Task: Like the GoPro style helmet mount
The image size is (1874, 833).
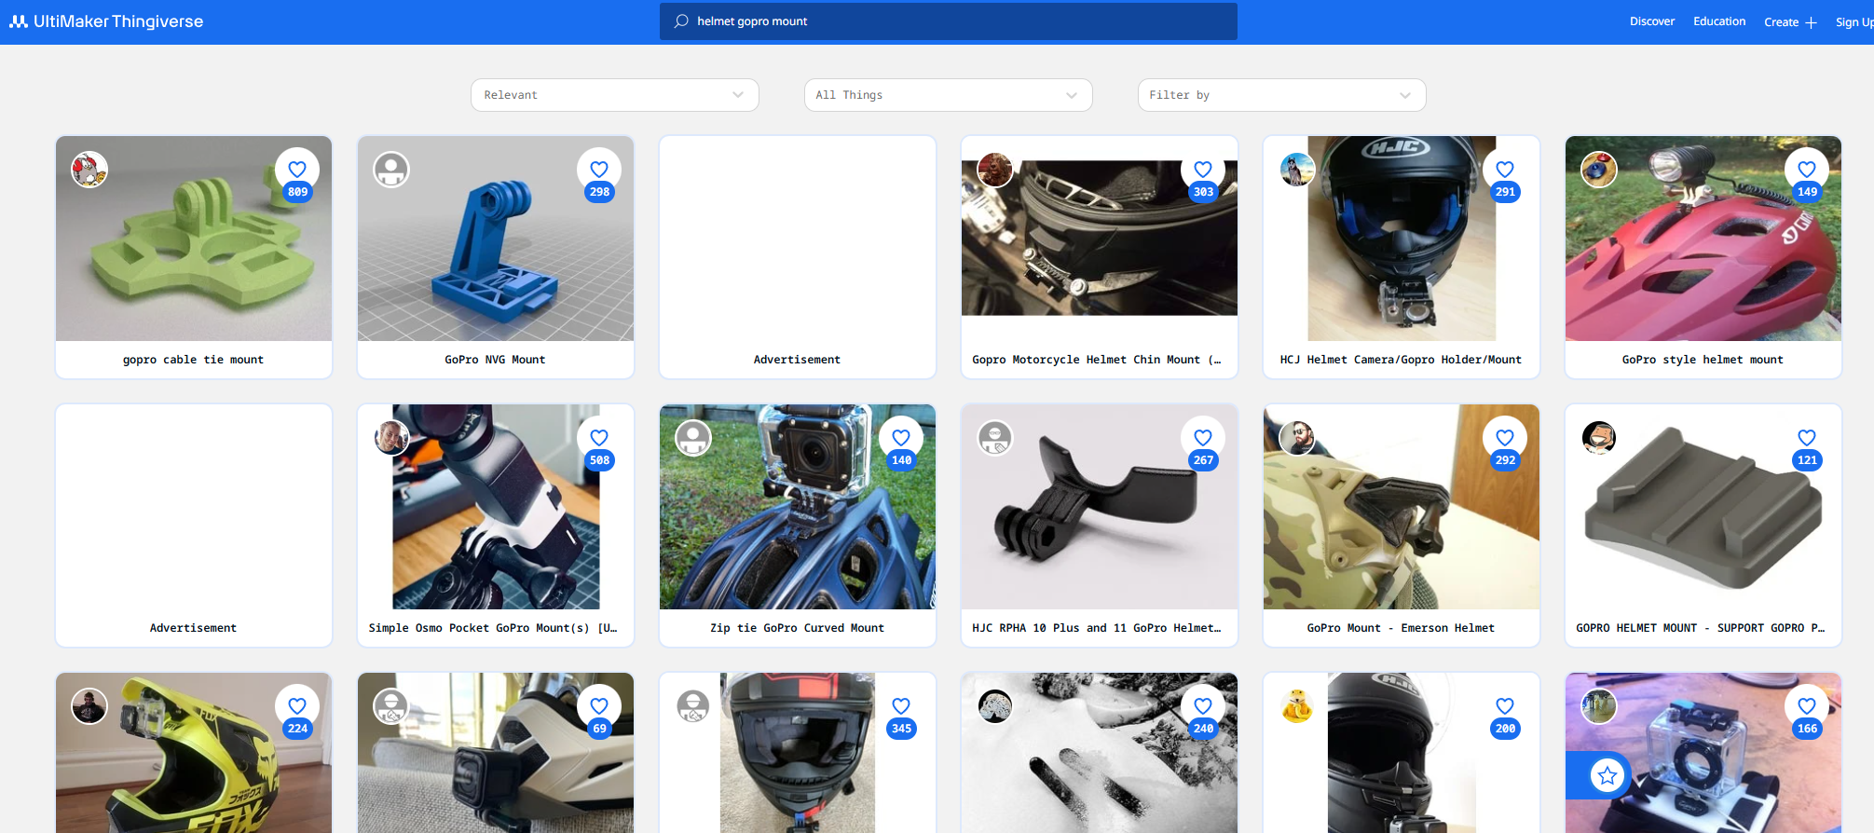Action: (1807, 170)
